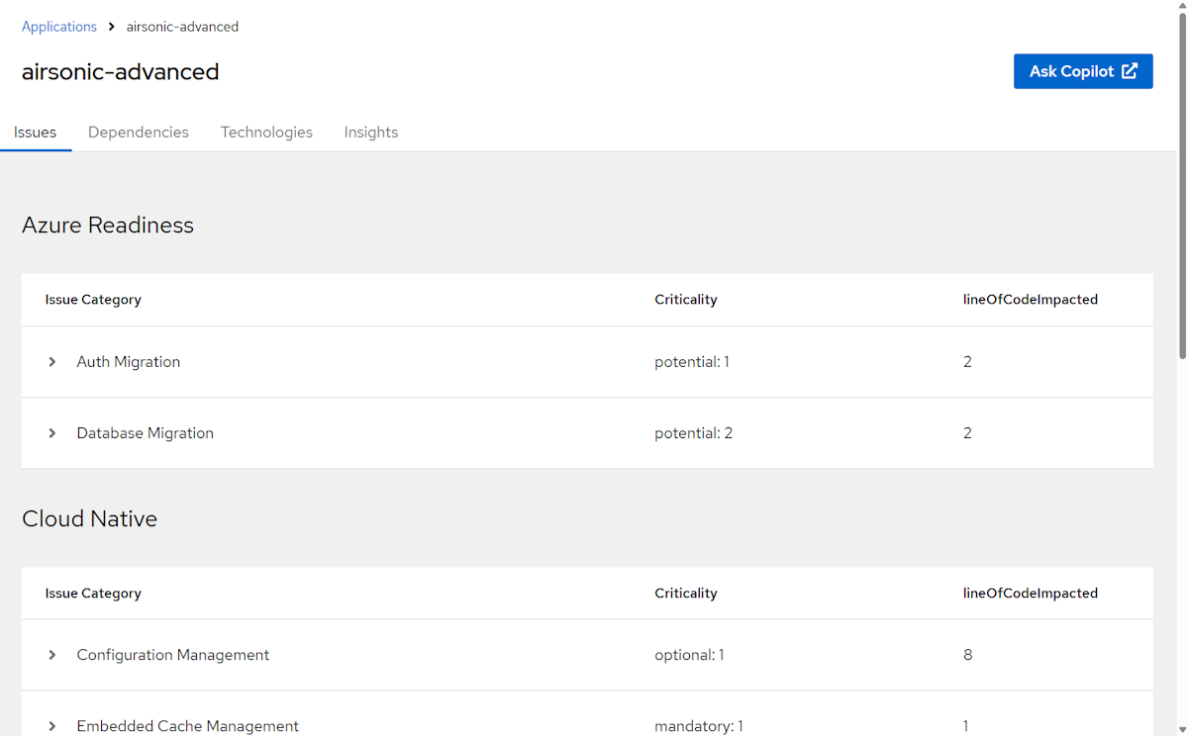The image size is (1188, 736).
Task: Click the breadcrumb separator chevron icon
Action: click(112, 27)
